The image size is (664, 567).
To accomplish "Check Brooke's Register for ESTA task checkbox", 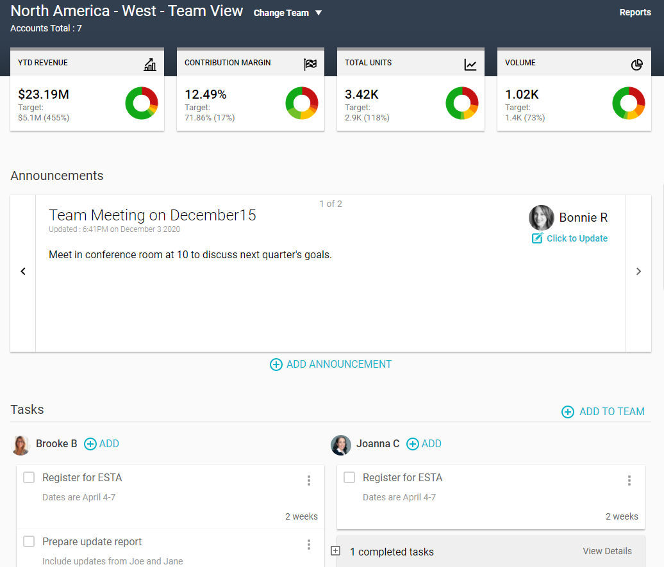I will click(28, 477).
